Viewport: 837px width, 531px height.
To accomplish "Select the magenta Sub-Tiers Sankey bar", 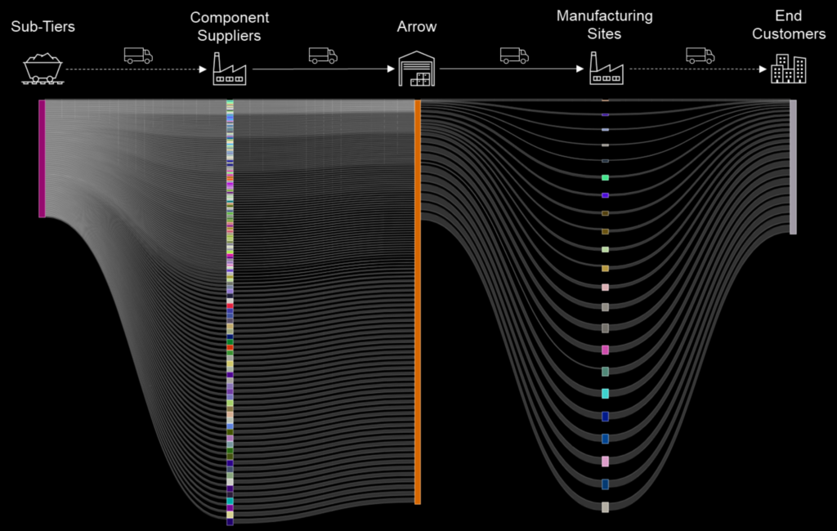I will click(42, 158).
